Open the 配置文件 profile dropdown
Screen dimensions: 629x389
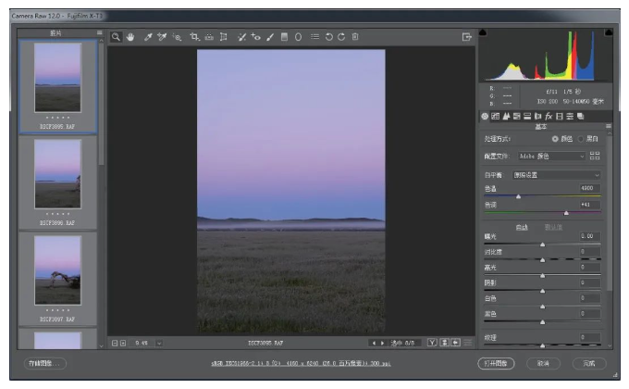pos(551,156)
